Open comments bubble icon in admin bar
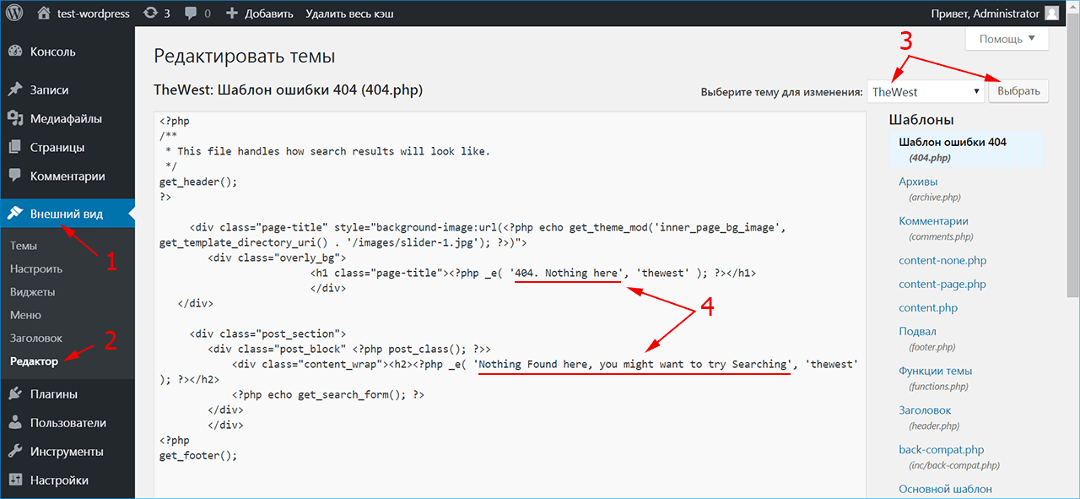Screen dimensions: 1080x499 point(191,14)
